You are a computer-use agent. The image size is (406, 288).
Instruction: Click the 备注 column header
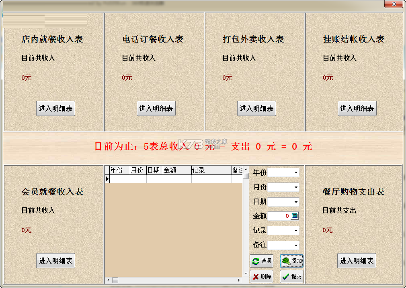pyautogui.click(x=237, y=170)
